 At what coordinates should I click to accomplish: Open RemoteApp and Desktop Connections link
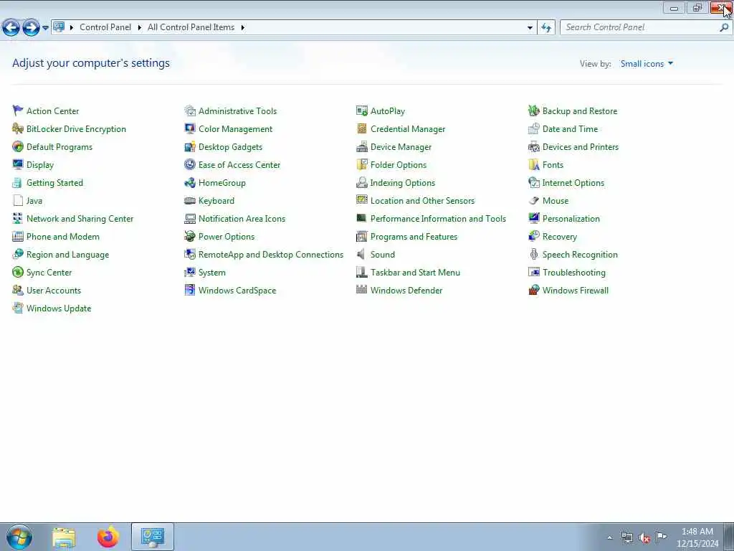[271, 255]
